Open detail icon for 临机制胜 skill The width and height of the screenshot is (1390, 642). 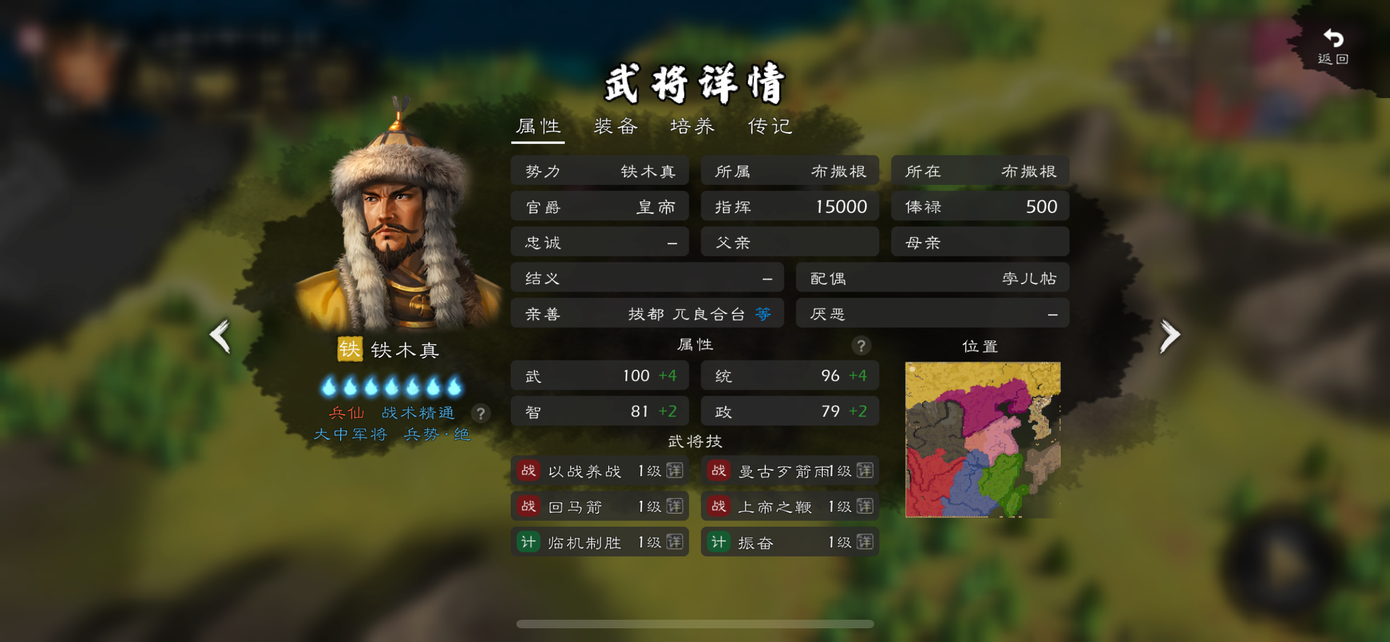click(x=674, y=542)
